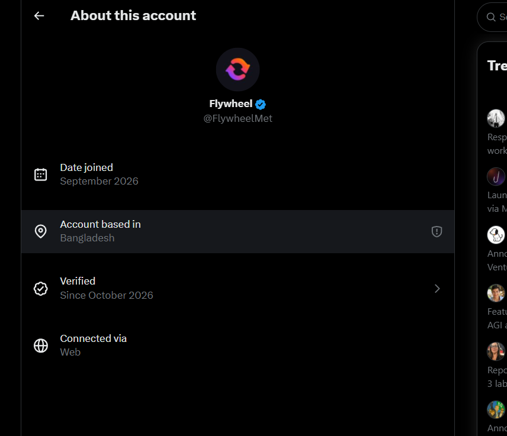
Task: Click the 'Connected via' label
Action: pos(93,338)
